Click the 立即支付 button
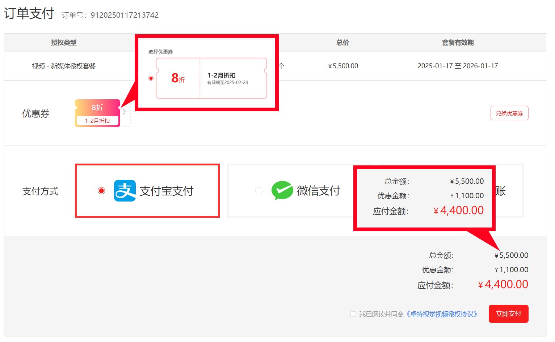Viewport: 555px width, 342px height. (509, 314)
